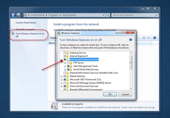
Task: Maximize the Get Programs window
Action: 148,8
